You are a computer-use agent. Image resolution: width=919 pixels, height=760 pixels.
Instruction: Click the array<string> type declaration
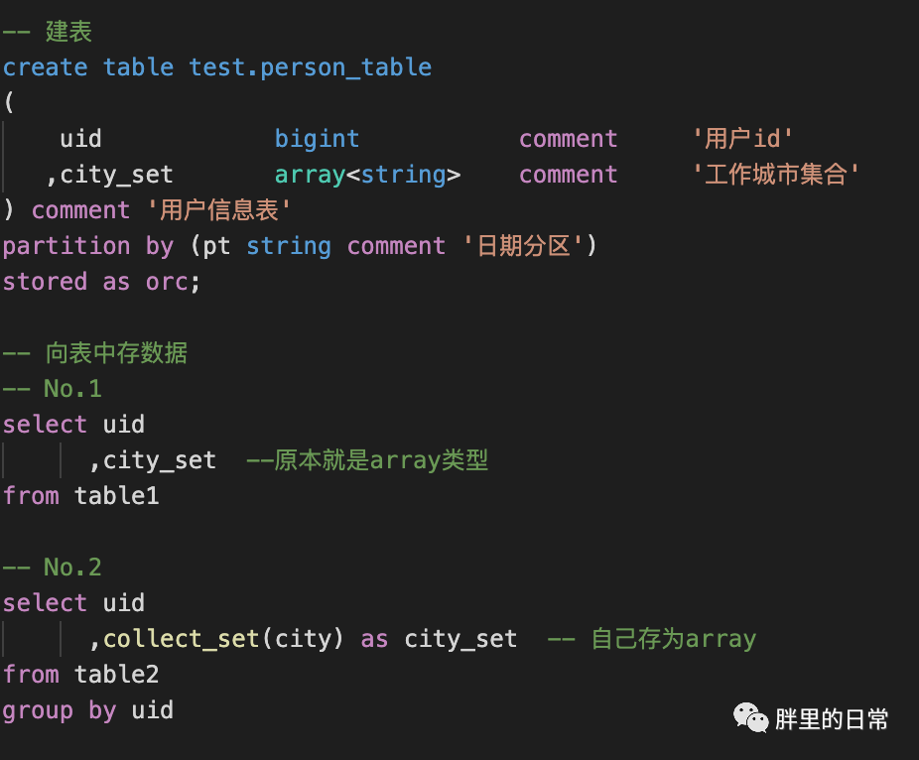click(367, 175)
